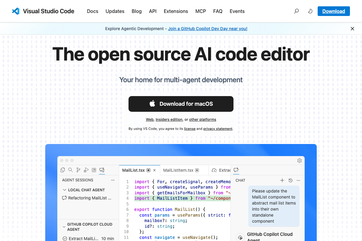Open the Events navigation item
The width and height of the screenshot is (362, 241).
(237, 11)
